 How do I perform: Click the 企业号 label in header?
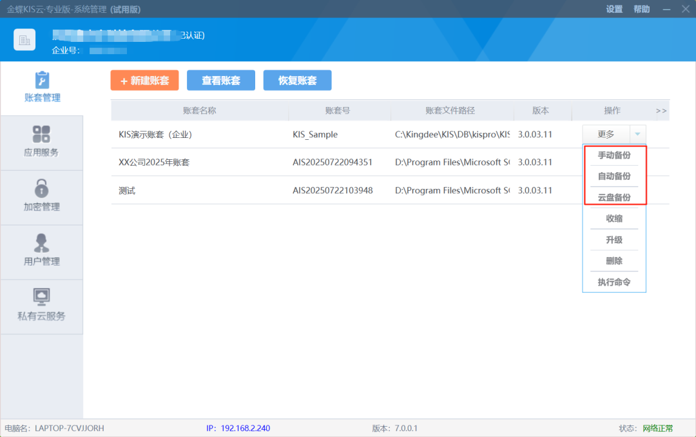[x=66, y=51]
